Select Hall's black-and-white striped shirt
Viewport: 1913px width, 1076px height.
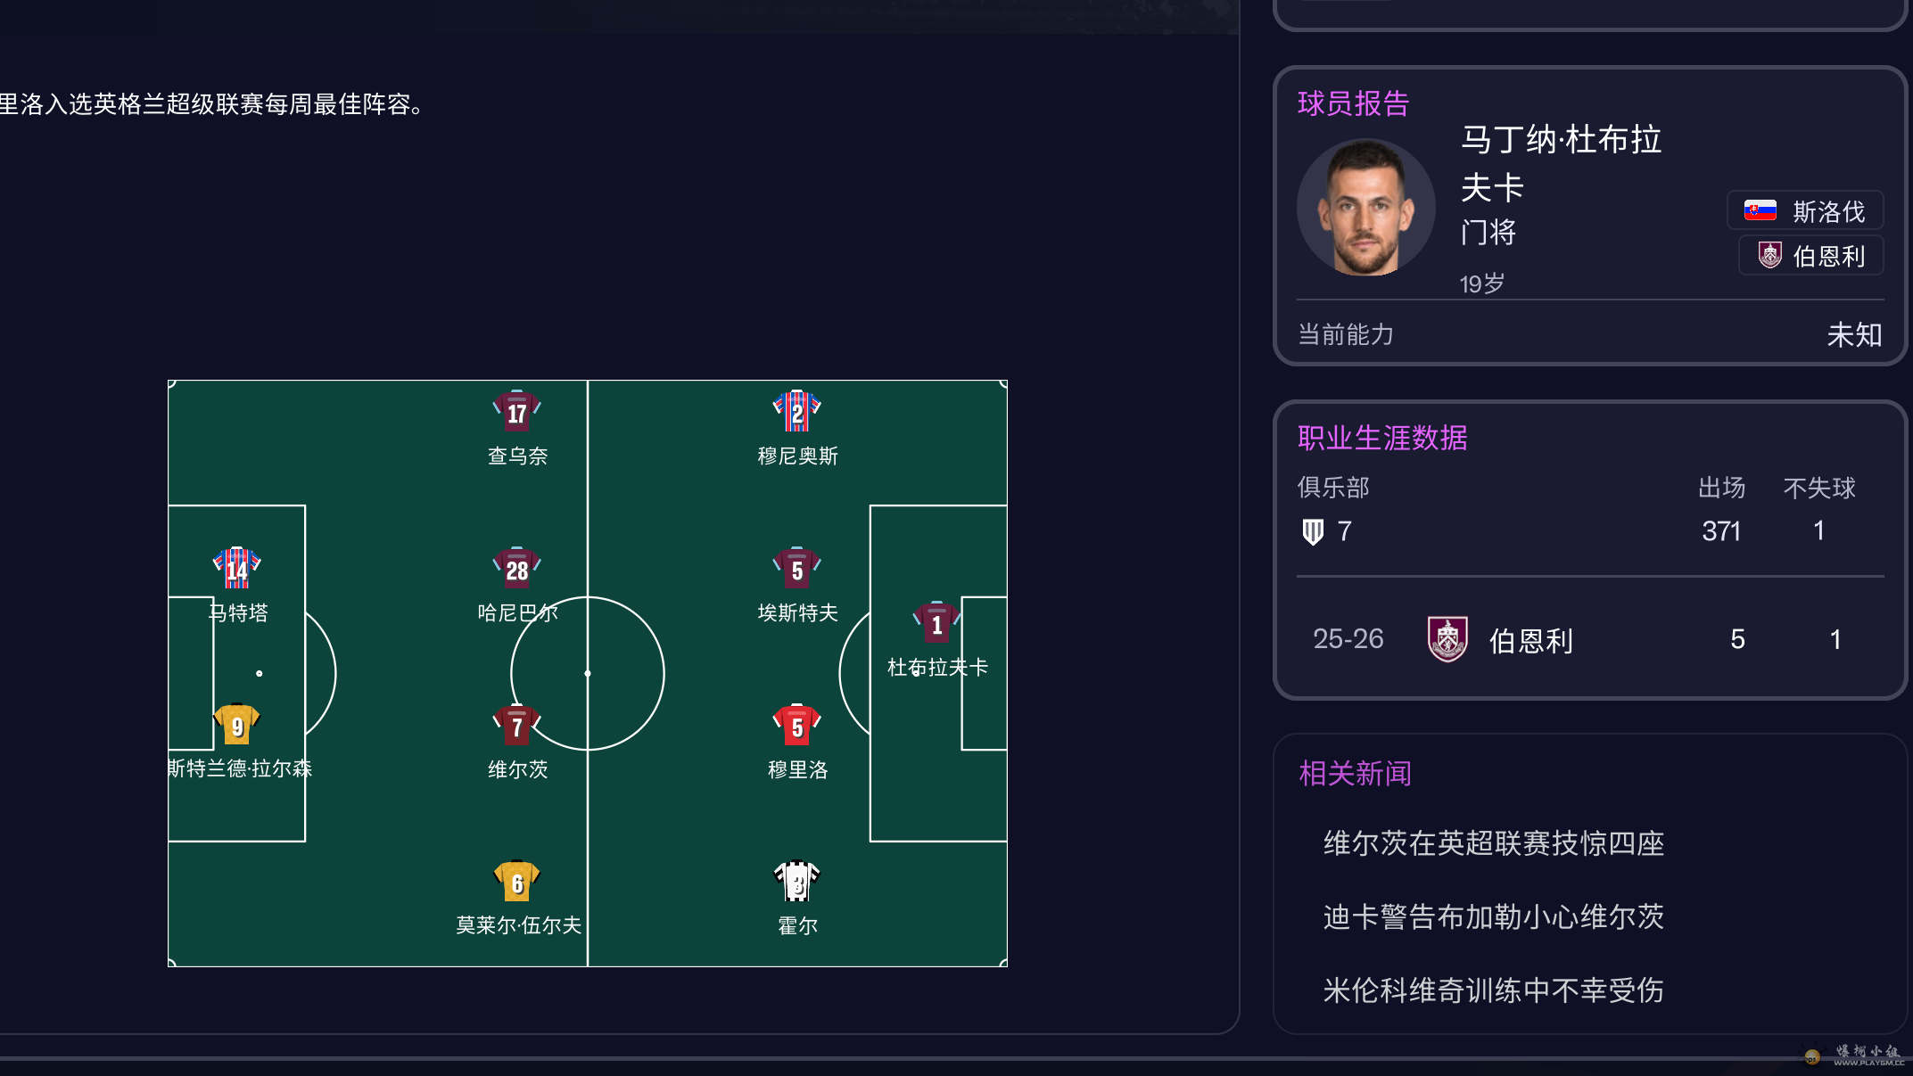pyautogui.click(x=796, y=882)
